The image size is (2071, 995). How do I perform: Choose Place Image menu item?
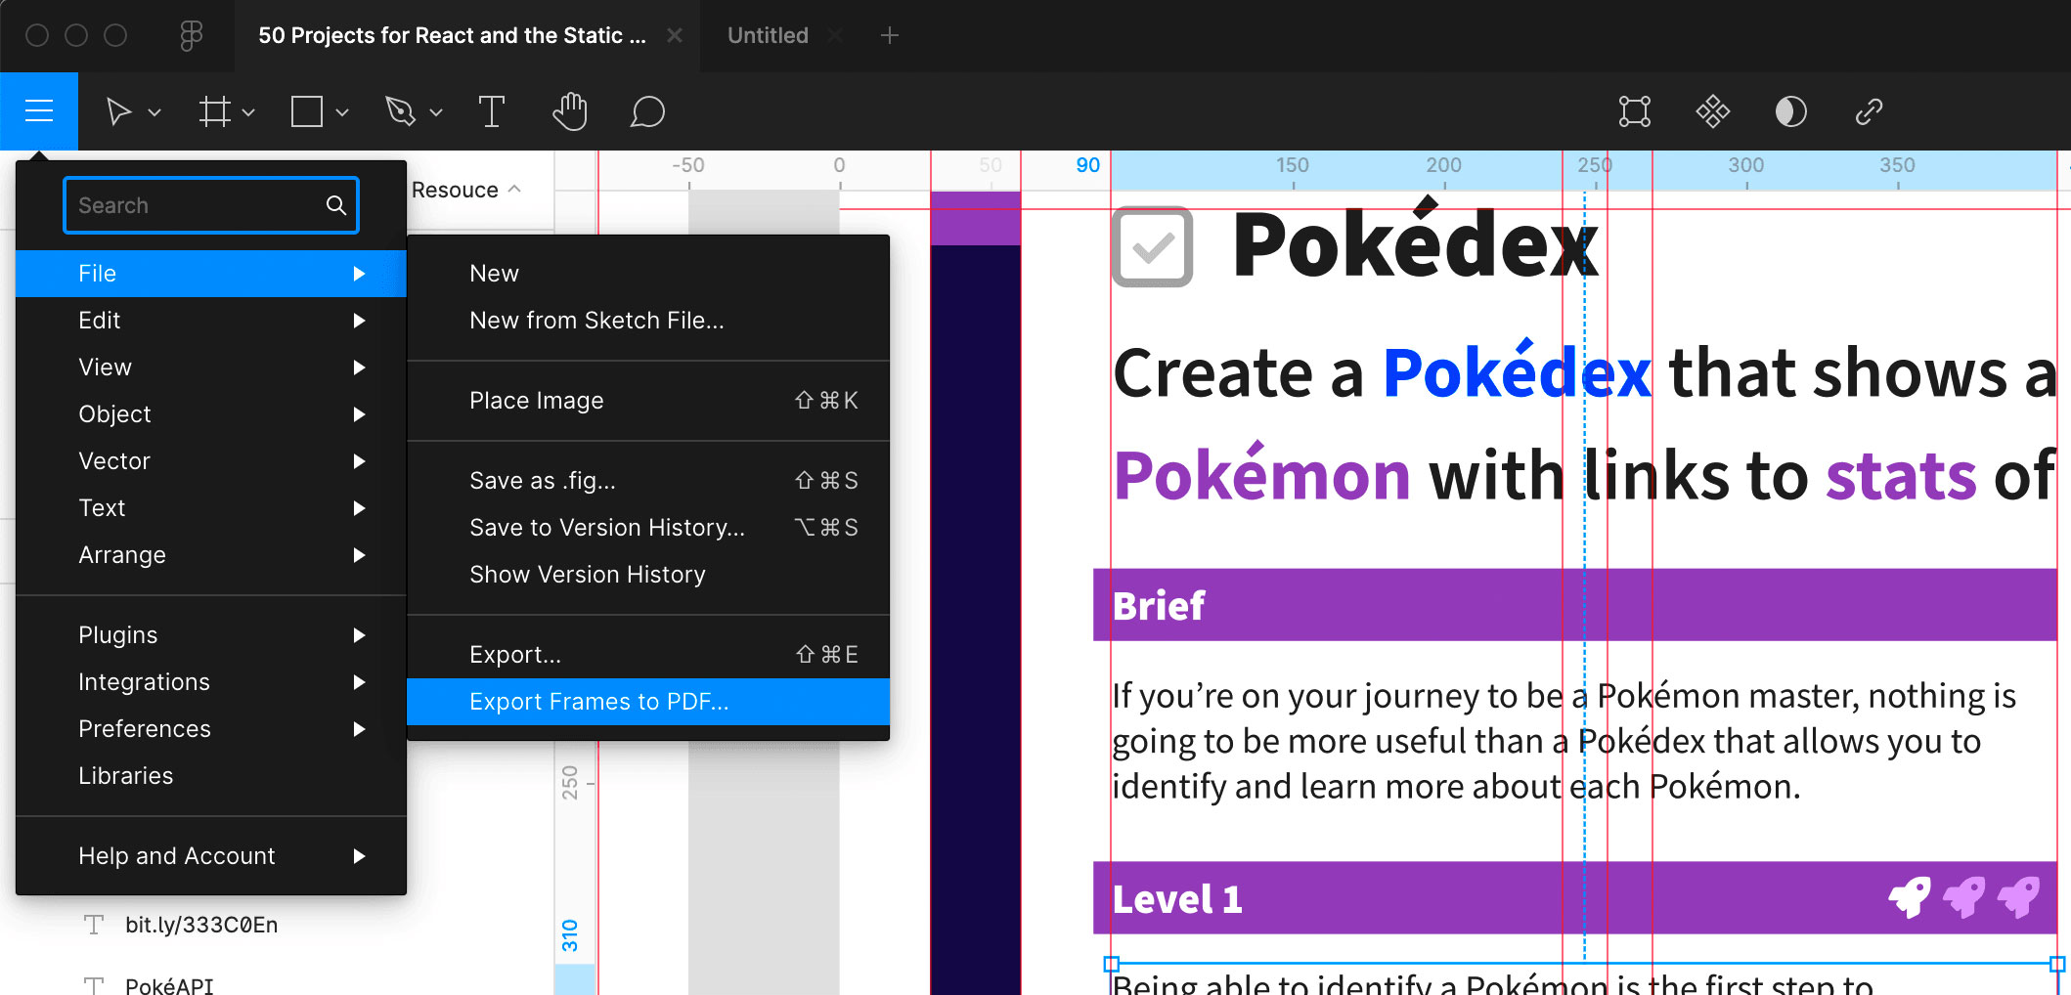pos(648,401)
